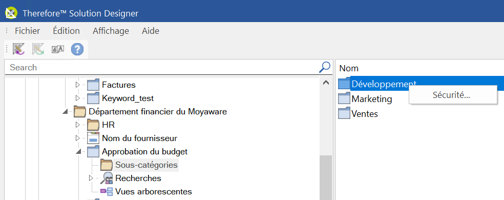Click the Marketing folder icon in list
The width and height of the screenshot is (504, 200).
tap(344, 98)
